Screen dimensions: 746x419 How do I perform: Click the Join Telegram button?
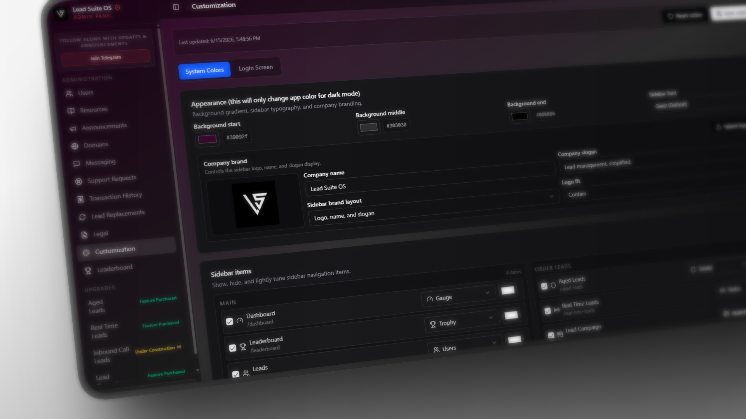[x=105, y=58]
